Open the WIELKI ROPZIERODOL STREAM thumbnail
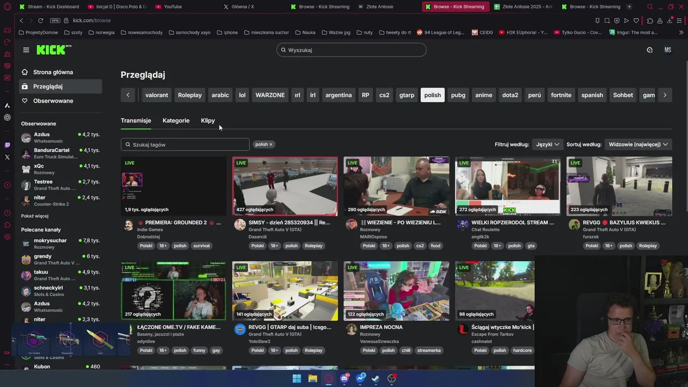Viewport: 688px width, 387px height. point(507,186)
